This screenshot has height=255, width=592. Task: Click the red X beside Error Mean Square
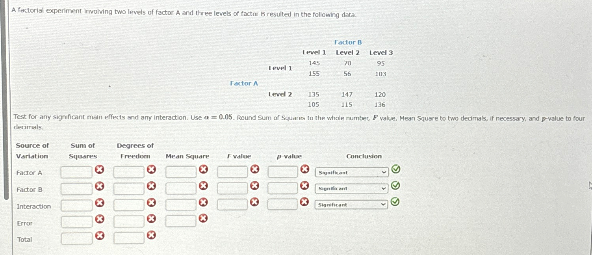[203, 219]
